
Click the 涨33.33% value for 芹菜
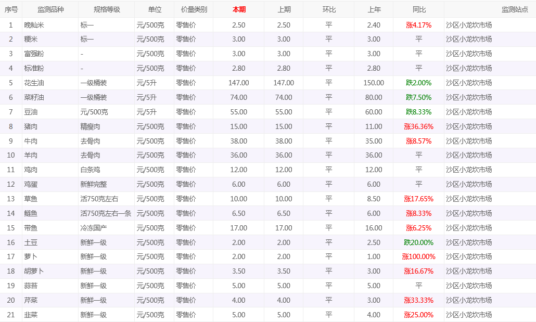click(419, 301)
